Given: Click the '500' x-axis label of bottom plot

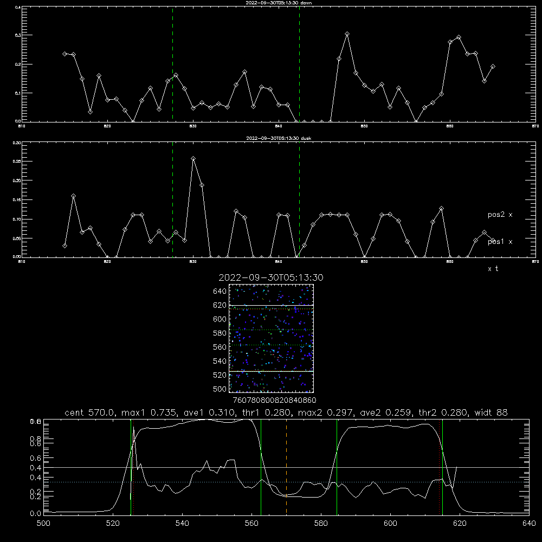Looking at the screenshot, I should coord(43,524).
